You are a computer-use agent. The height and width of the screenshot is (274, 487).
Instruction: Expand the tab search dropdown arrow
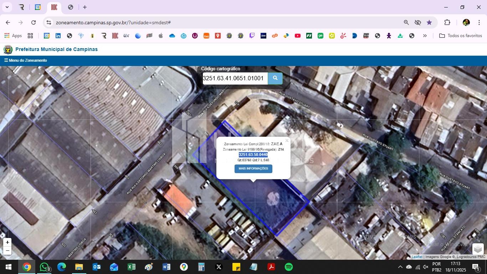tap(7, 7)
